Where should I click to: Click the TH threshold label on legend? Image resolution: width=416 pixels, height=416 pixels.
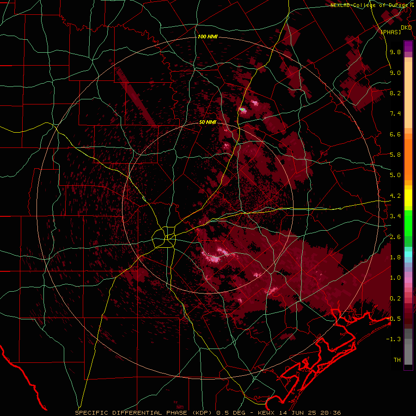397,360
